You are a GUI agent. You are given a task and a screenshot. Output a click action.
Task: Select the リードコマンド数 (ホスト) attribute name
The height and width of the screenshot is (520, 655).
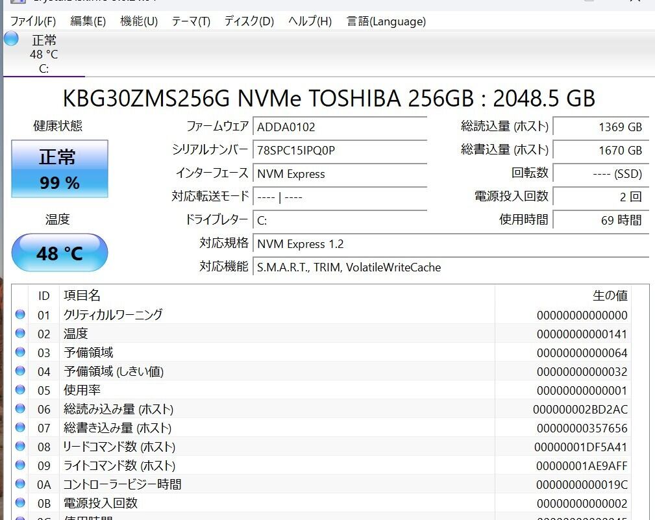[x=119, y=447]
